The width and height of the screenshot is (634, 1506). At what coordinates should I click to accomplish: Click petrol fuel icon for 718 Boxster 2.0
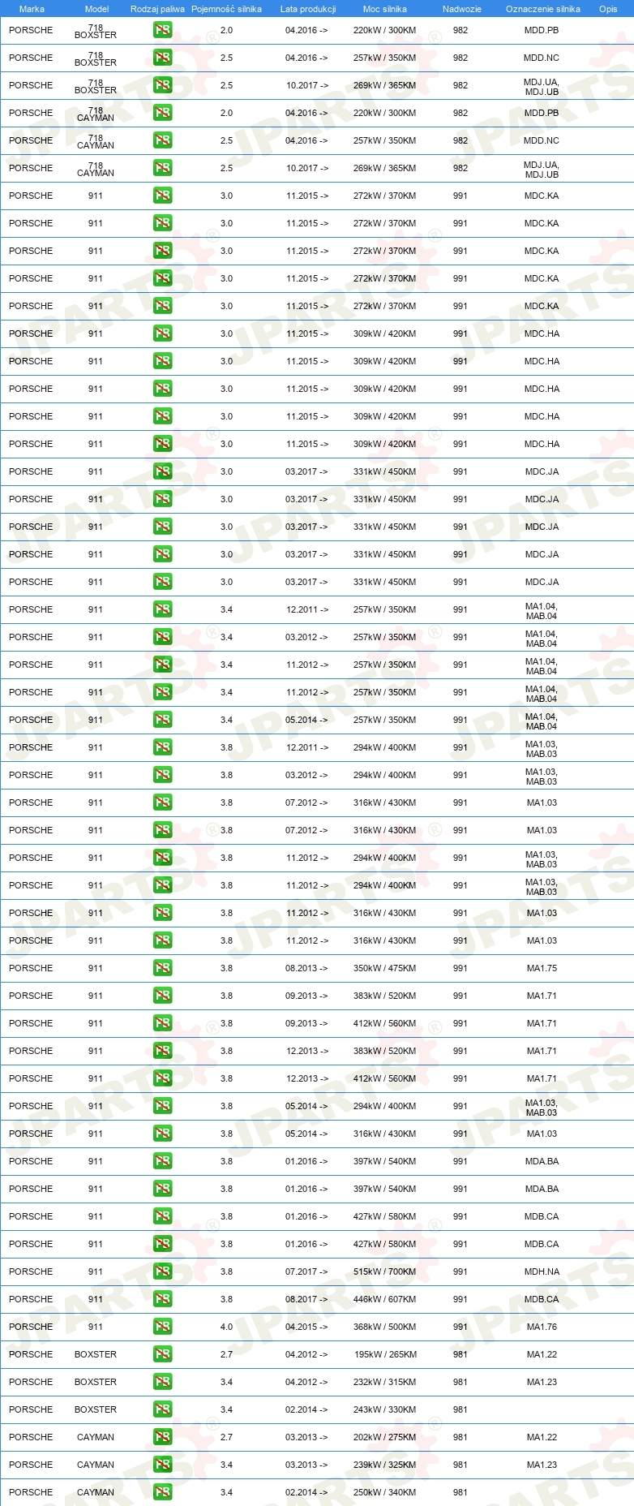(x=162, y=30)
